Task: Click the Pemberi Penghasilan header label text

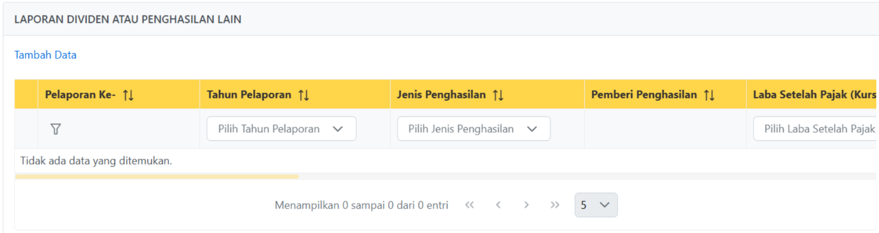Action: click(644, 95)
